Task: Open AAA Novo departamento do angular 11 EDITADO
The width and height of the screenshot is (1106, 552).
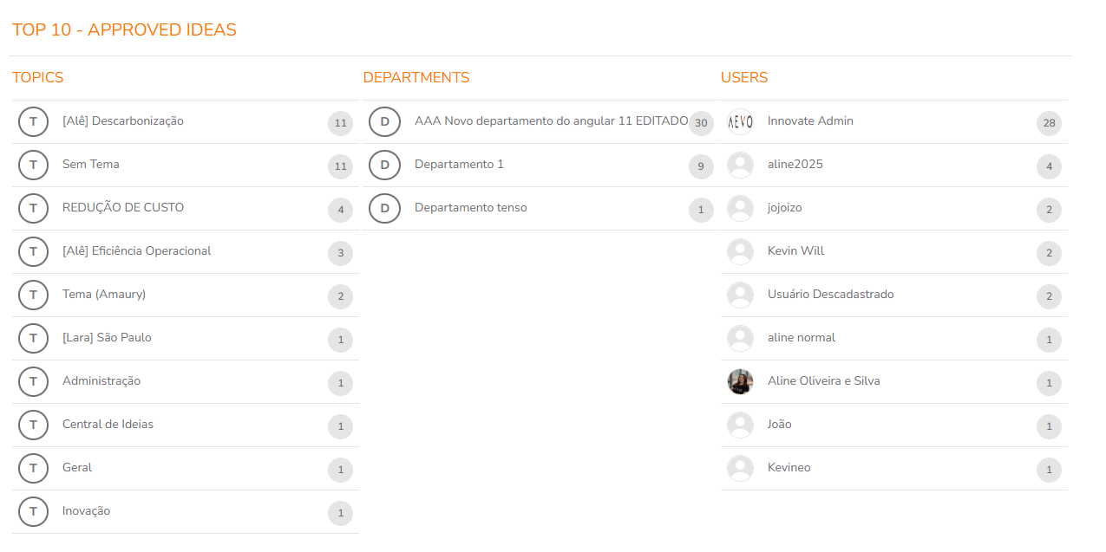Action: click(540, 122)
